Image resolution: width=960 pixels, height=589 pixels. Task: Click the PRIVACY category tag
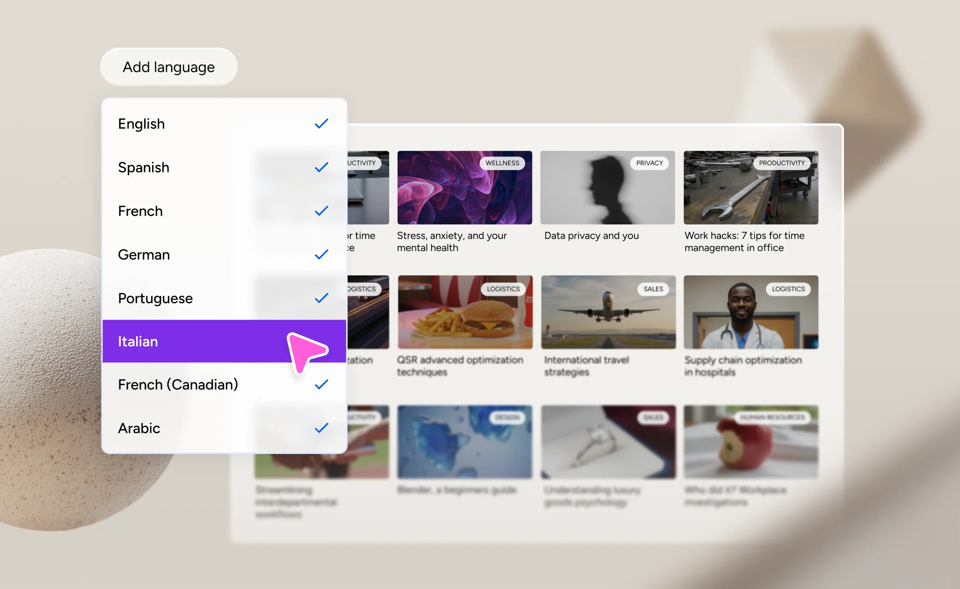[649, 163]
